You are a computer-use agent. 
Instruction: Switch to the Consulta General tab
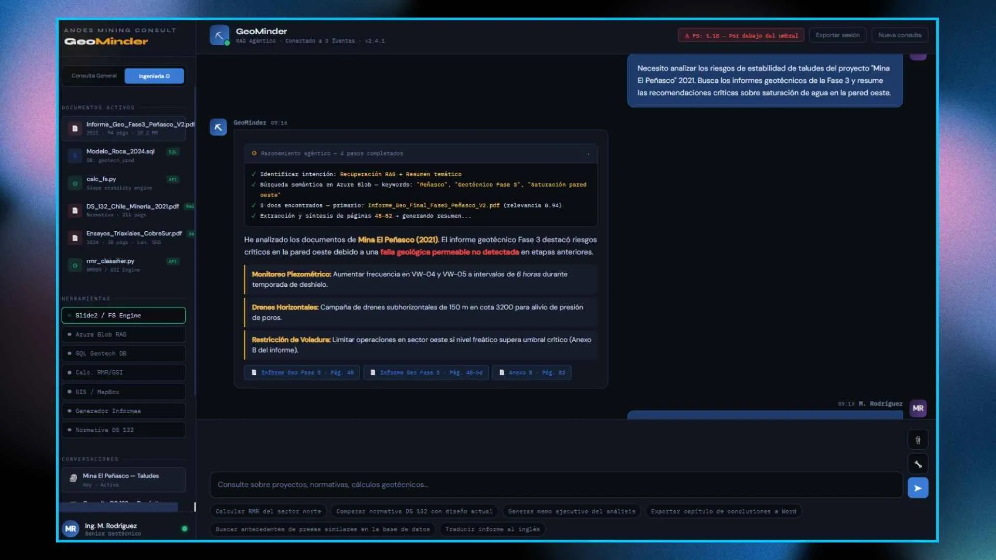tap(94, 76)
